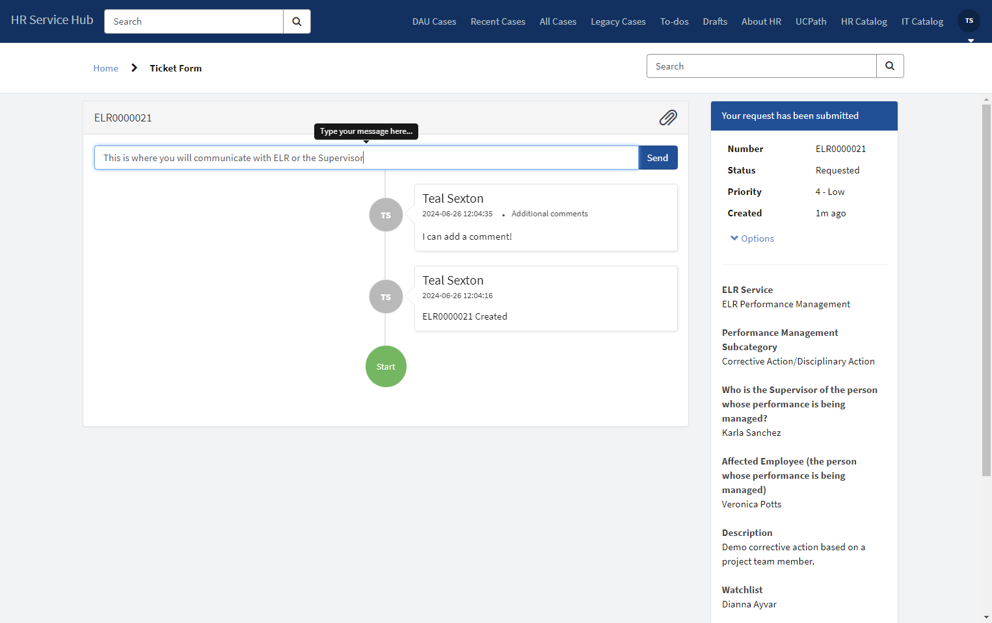The width and height of the screenshot is (992, 623).
Task: Open the DAU Cases menu item
Action: click(435, 21)
